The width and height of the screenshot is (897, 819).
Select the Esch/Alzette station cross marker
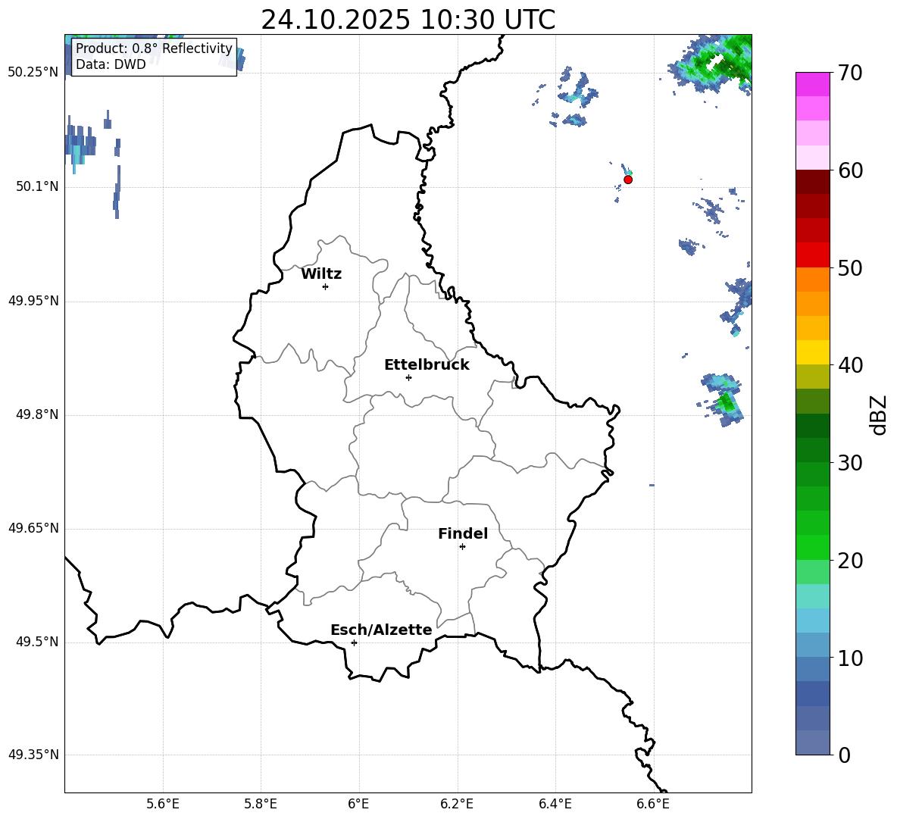(354, 642)
